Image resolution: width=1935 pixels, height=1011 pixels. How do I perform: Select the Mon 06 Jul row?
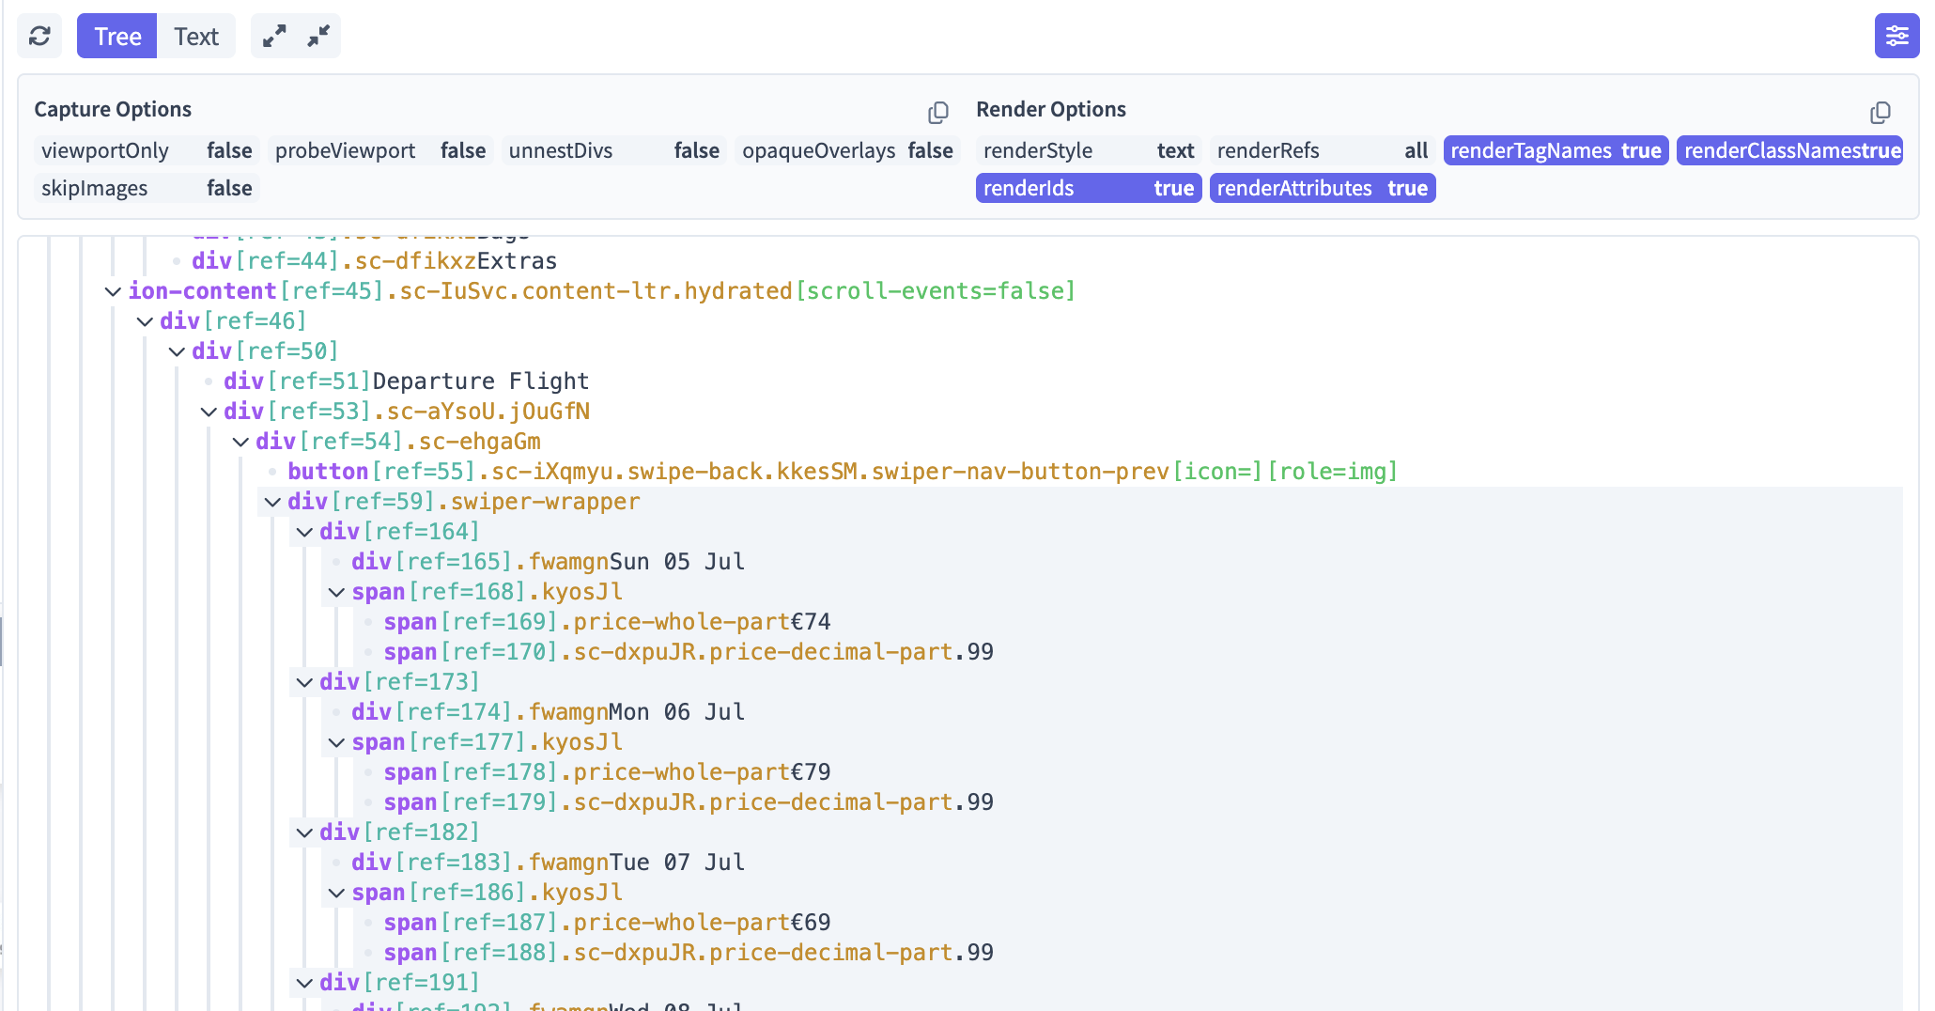coord(548,712)
